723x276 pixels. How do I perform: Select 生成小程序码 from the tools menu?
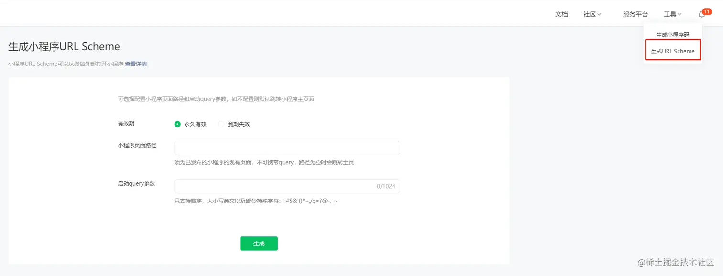(x=672, y=34)
